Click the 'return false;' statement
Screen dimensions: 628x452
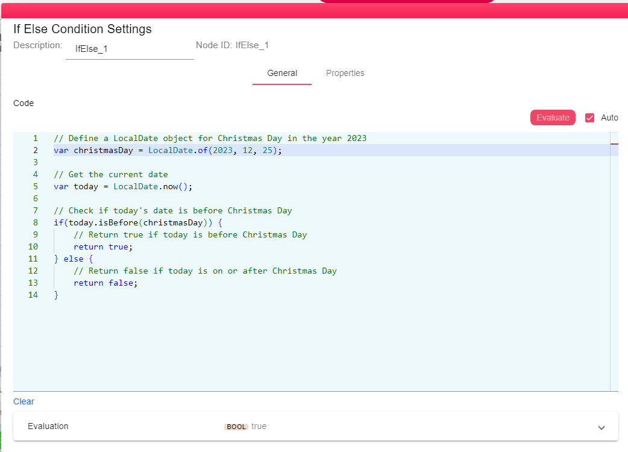point(105,283)
